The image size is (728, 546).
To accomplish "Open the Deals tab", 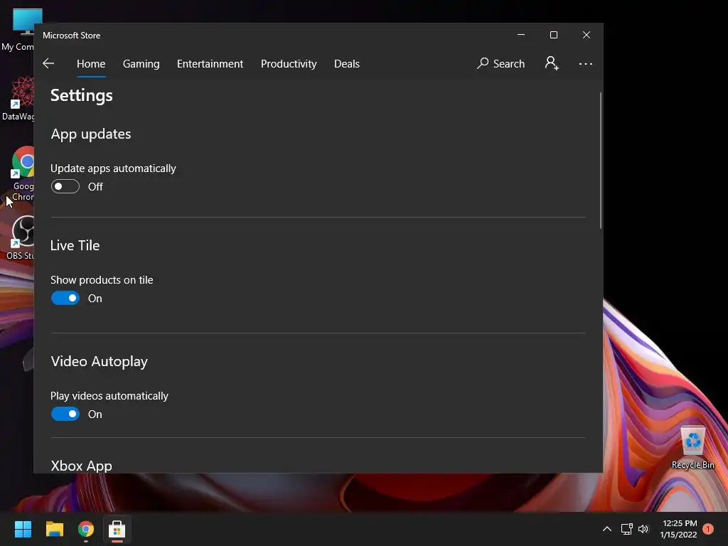I will [347, 63].
